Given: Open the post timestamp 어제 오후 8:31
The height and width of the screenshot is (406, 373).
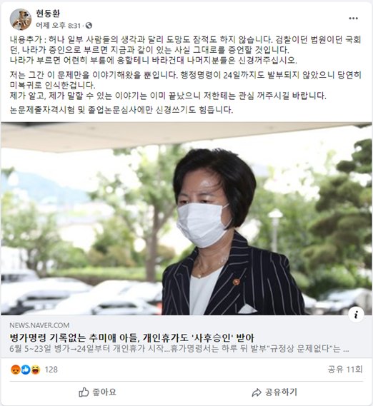Looking at the screenshot, I should [x=58, y=26].
